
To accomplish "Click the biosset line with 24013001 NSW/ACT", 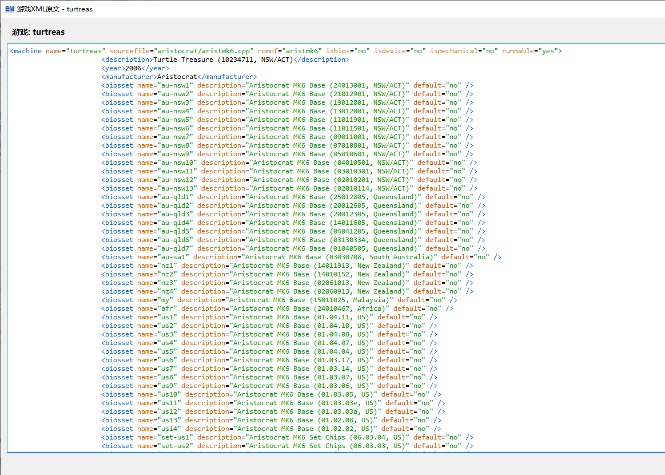I will pyautogui.click(x=288, y=85).
